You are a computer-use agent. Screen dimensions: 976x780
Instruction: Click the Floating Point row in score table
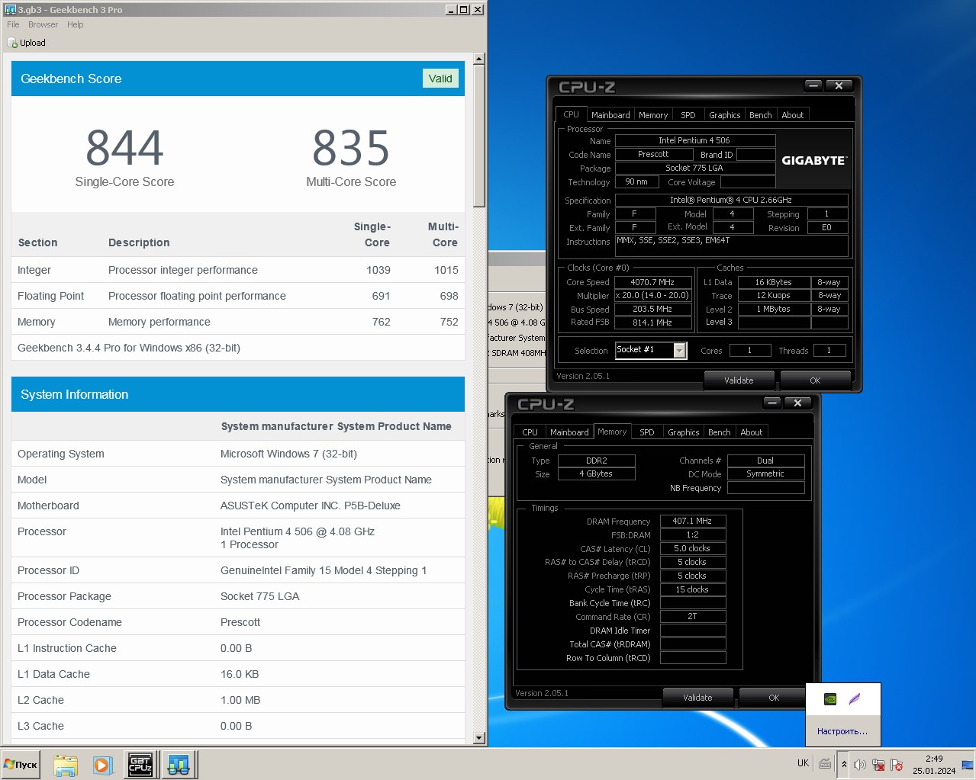pos(238,296)
